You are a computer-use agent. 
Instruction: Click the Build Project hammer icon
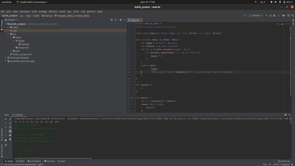pos(245,16)
